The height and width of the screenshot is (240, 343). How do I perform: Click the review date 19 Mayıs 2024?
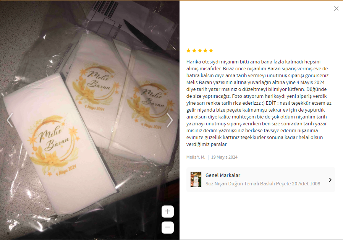point(224,157)
